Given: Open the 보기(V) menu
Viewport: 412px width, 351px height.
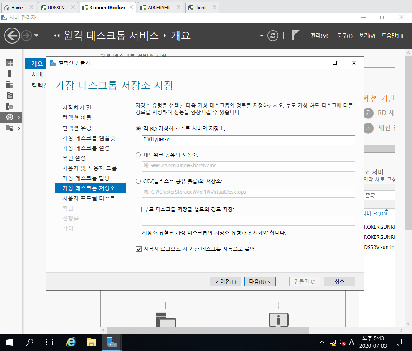Looking at the screenshot, I should click(367, 36).
